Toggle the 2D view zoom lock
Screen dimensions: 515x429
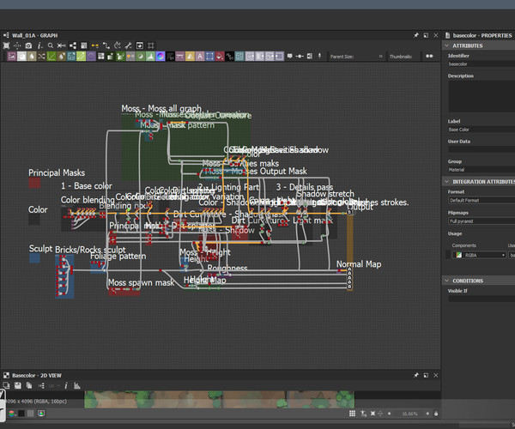436,414
